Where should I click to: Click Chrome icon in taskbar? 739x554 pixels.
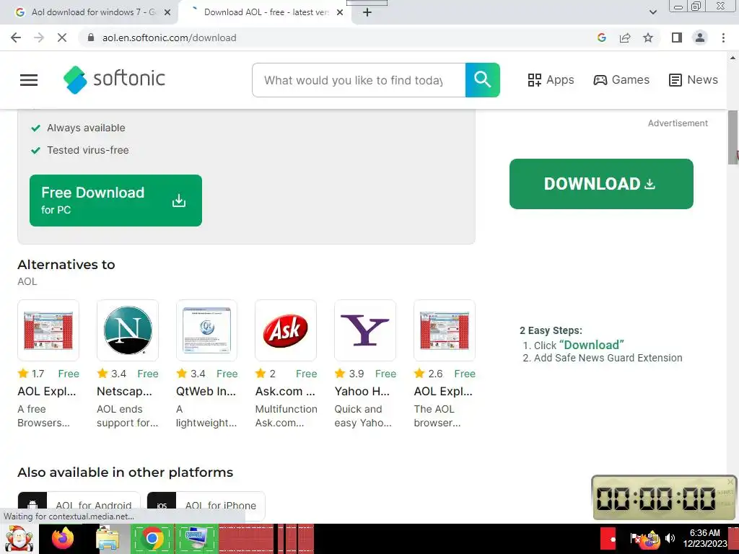point(152,539)
